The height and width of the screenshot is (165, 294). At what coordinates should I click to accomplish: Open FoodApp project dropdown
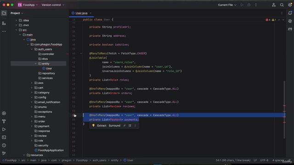coord(28,5)
